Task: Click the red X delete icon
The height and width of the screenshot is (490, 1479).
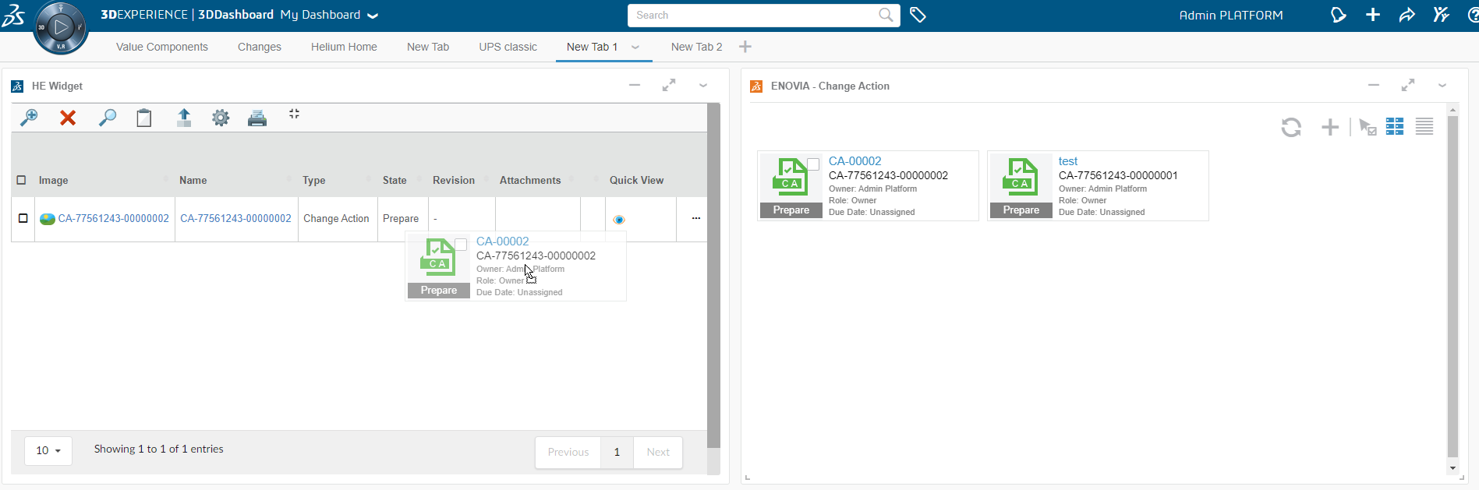Action: pyautogui.click(x=68, y=118)
